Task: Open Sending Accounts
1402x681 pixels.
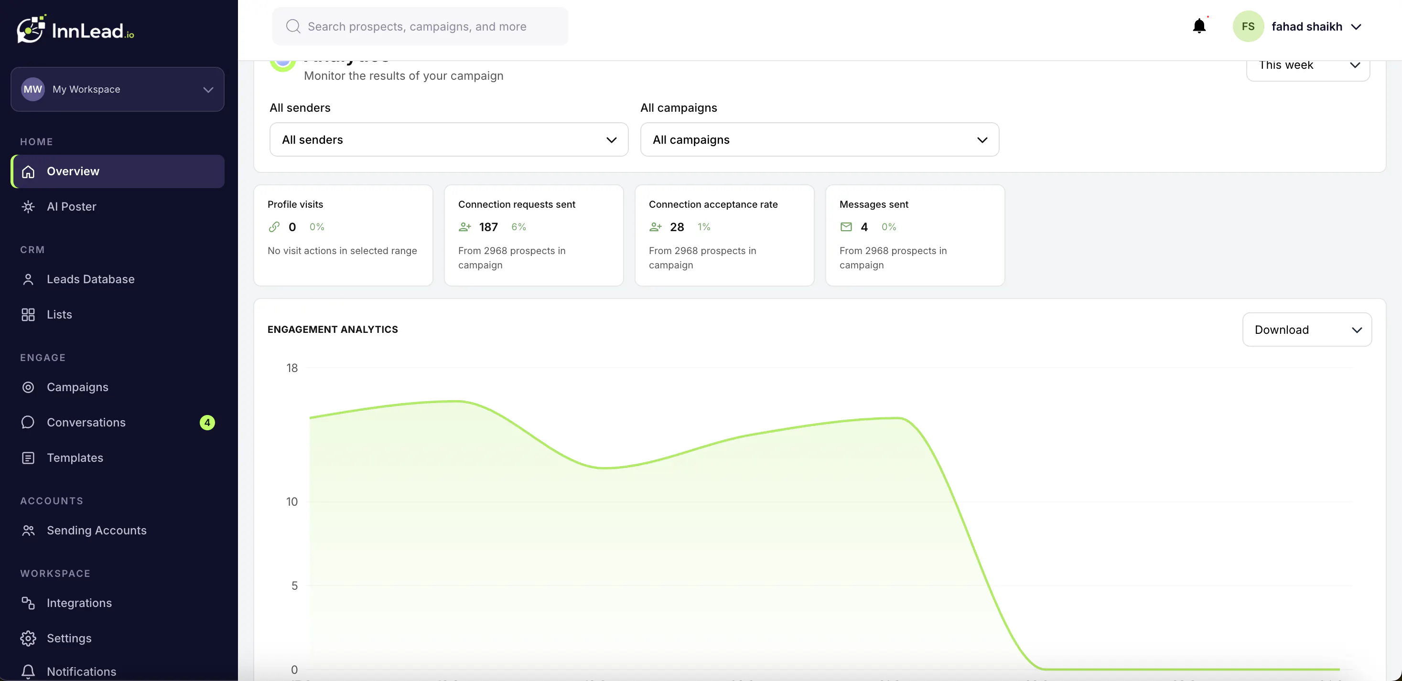Action: click(118, 531)
